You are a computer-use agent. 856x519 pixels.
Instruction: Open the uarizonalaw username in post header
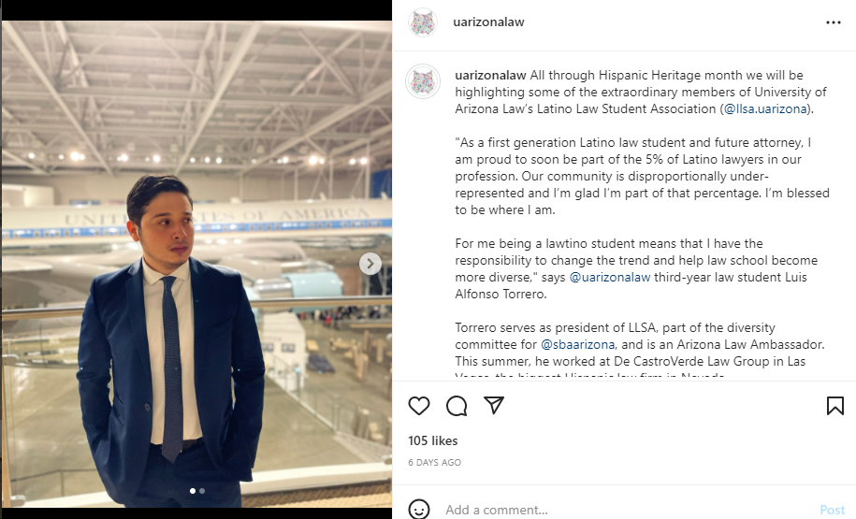488,22
